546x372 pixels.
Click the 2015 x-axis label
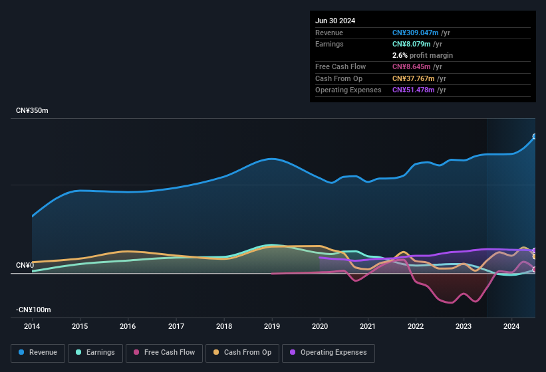click(x=80, y=326)
